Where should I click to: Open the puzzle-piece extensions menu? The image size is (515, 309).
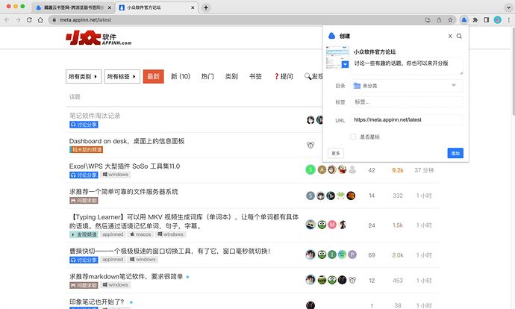[475, 20]
